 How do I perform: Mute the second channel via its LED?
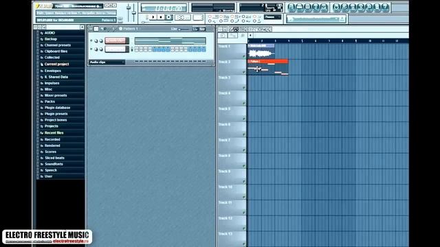91,49
